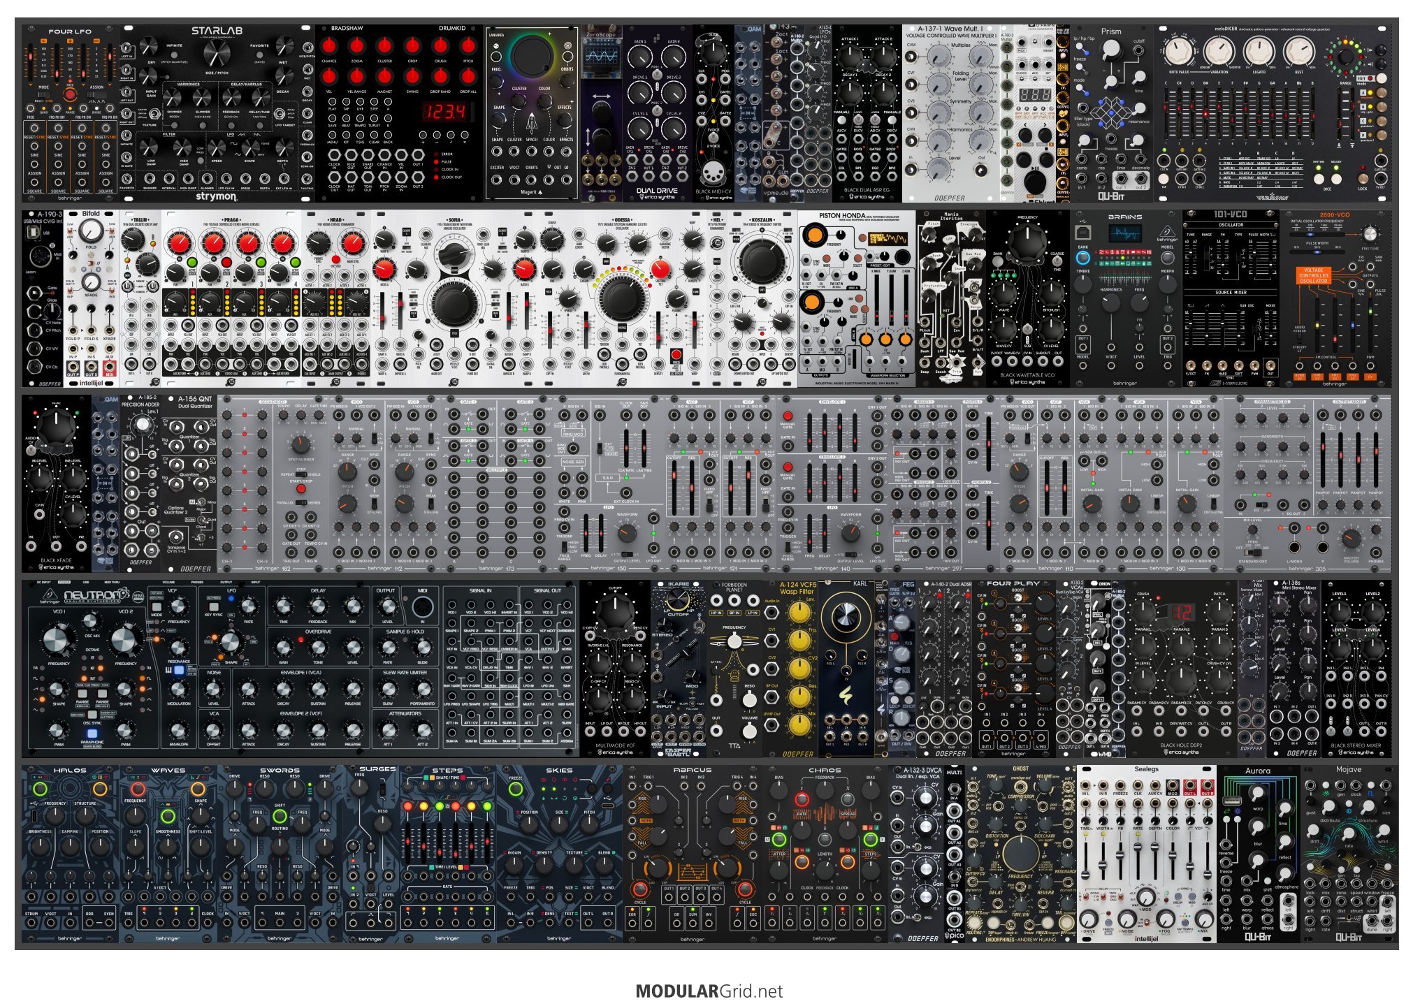Open the Four Play module

[x=1013, y=669]
